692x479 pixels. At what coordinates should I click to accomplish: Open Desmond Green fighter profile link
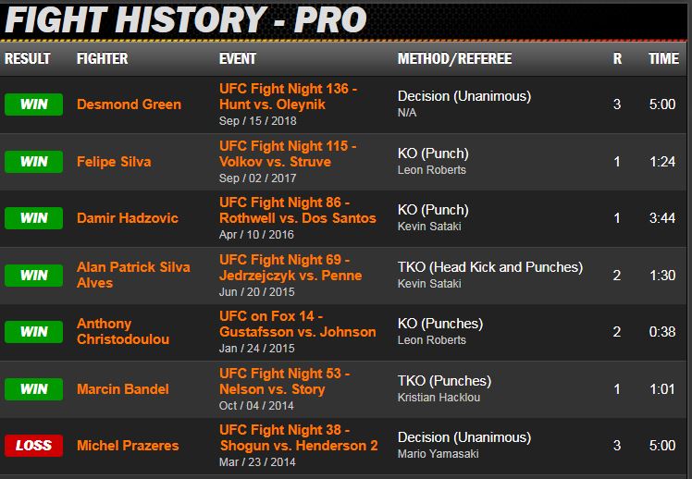(129, 104)
